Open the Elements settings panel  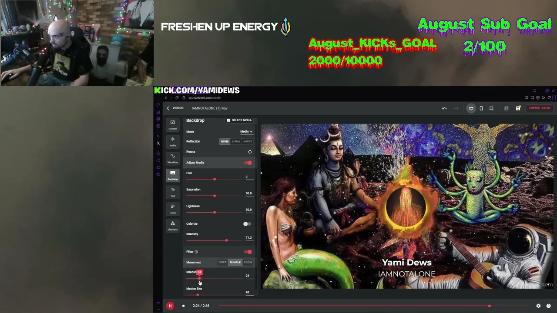click(173, 226)
